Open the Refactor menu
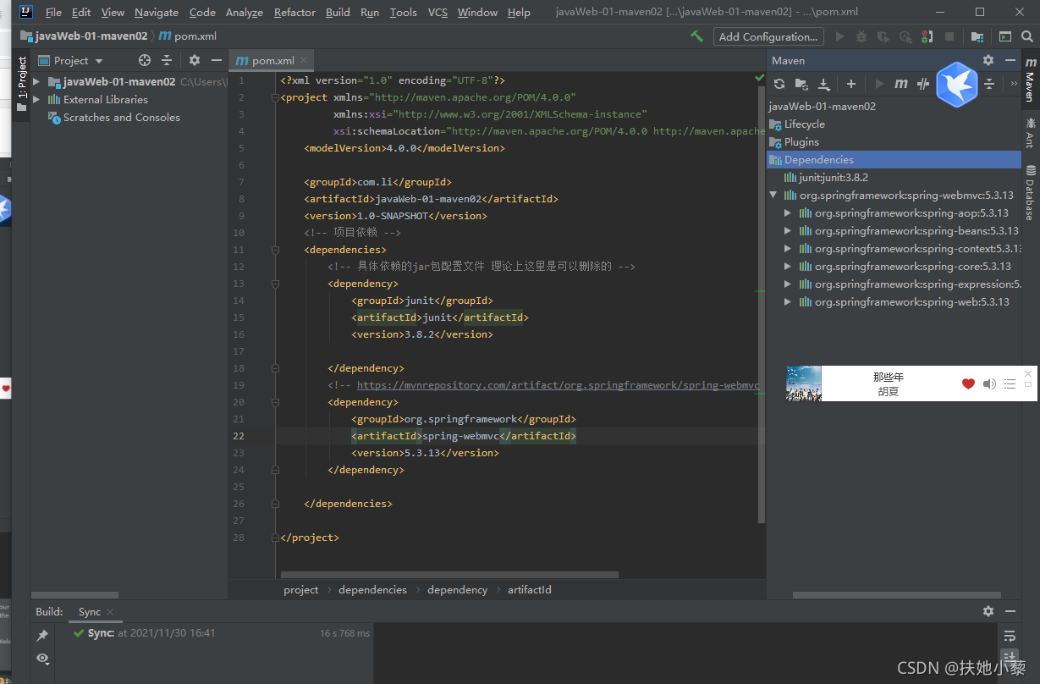This screenshot has width=1040, height=684. [294, 12]
